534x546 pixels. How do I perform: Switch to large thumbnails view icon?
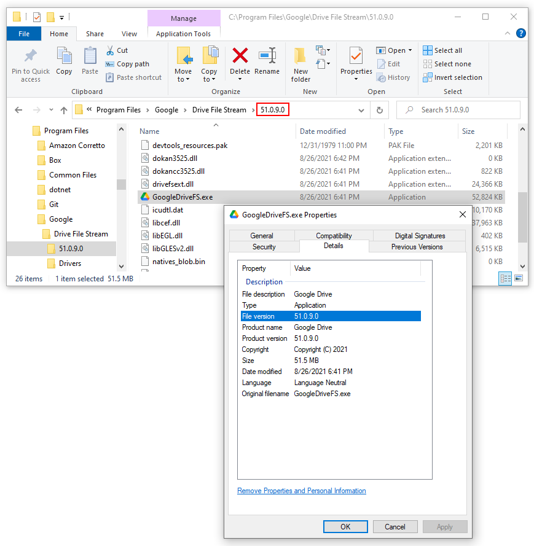pos(519,278)
